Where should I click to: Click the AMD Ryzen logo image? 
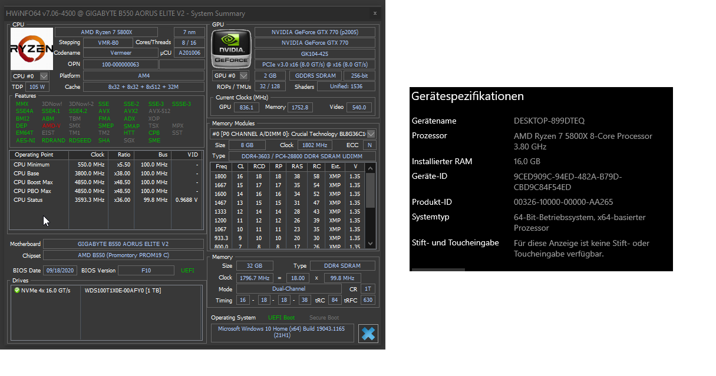point(32,49)
